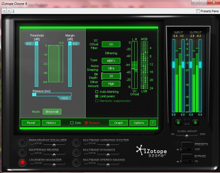Adjust the Loudness Maximizer amount slider
Screen dimensions: 220x173
pyautogui.click(x=54, y=164)
